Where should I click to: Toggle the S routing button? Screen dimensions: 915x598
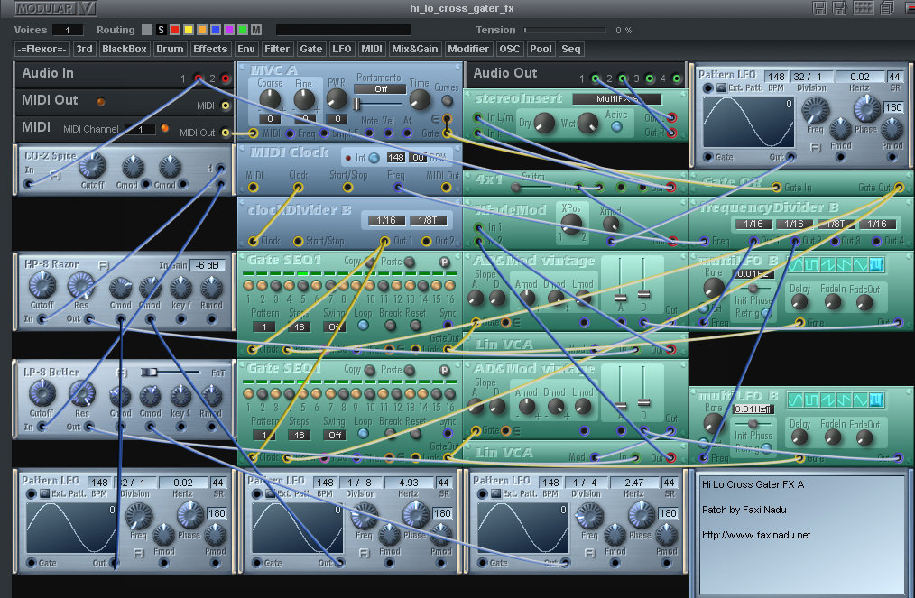[x=161, y=30]
